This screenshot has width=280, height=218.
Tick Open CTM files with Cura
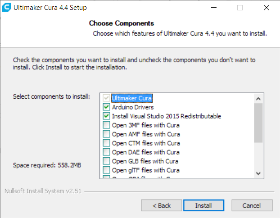(106, 143)
